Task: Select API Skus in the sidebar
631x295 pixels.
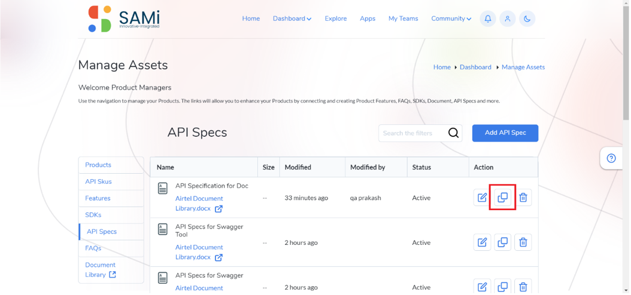Action: (111, 182)
